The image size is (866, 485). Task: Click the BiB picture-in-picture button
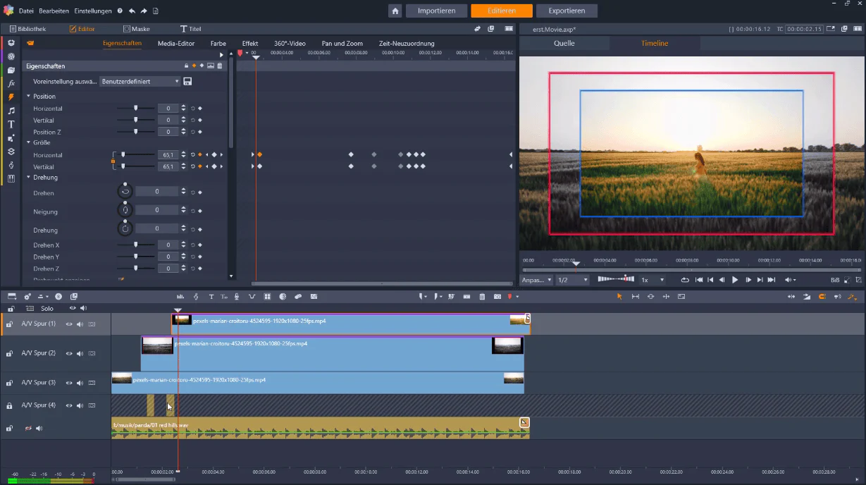click(835, 280)
